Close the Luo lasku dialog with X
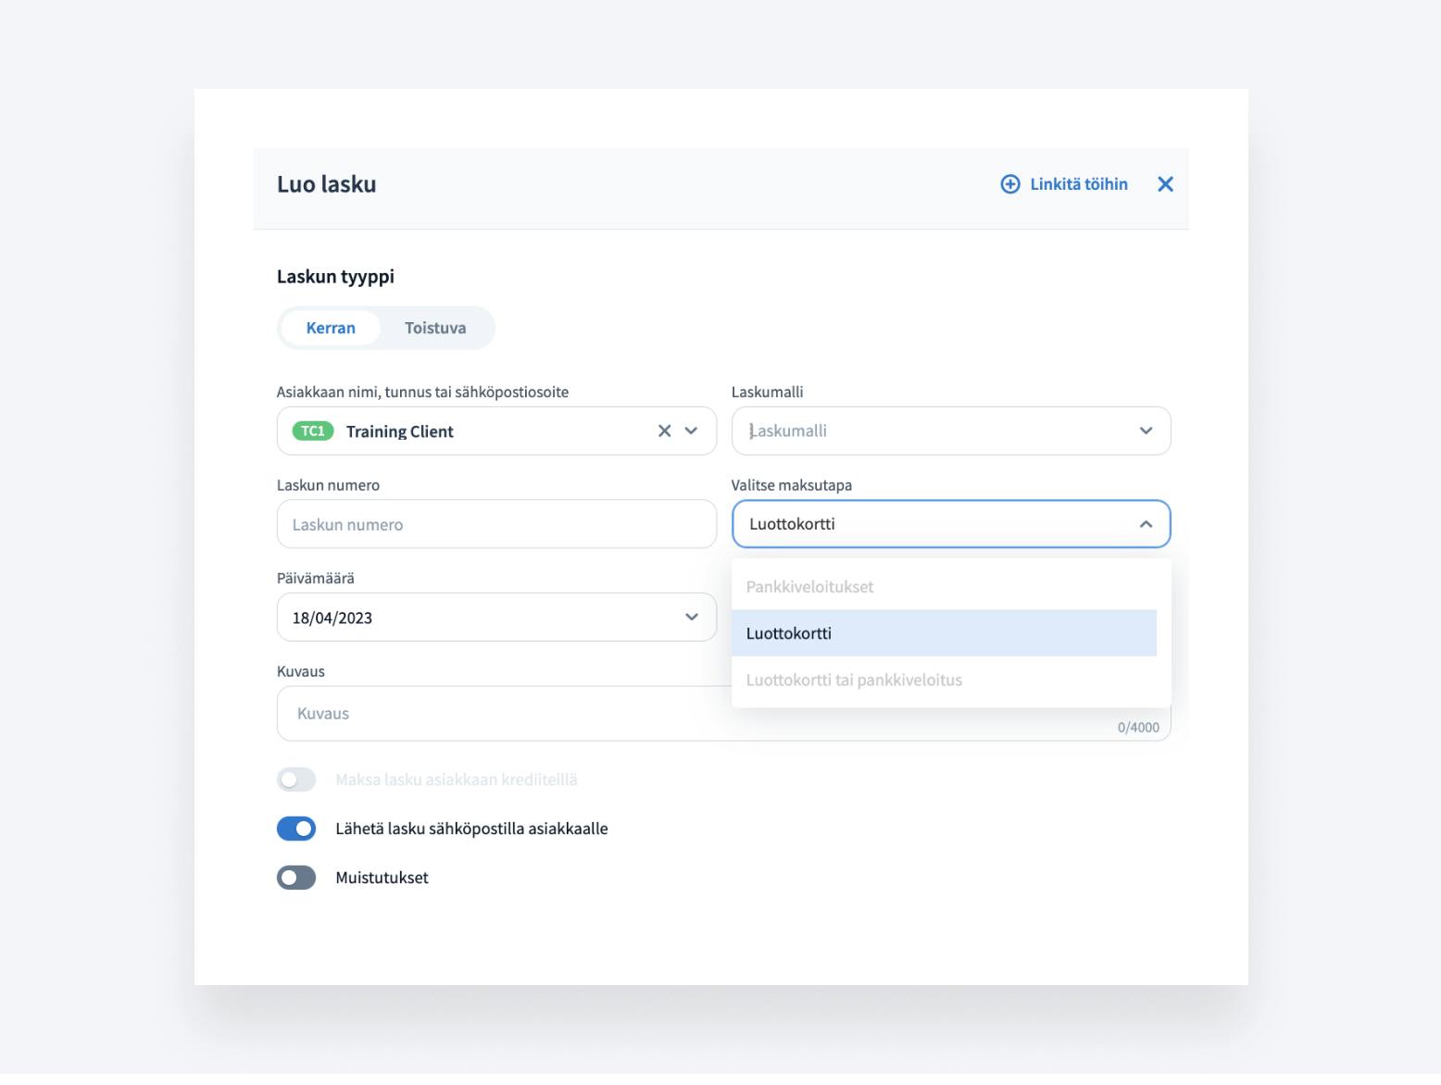The image size is (1441, 1085). tap(1165, 184)
